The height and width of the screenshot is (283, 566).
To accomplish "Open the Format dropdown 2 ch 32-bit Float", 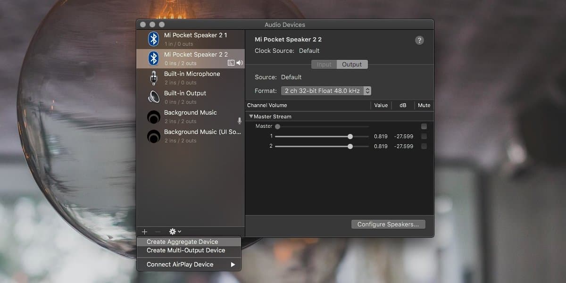I will click(x=326, y=91).
